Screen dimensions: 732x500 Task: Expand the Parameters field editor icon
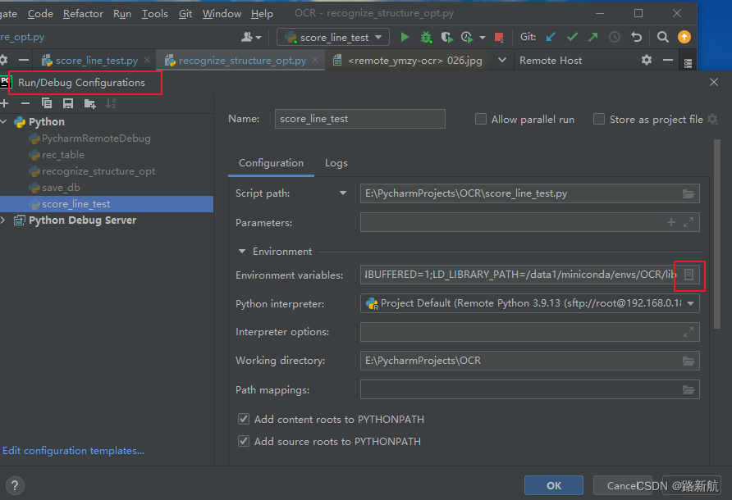(x=689, y=222)
